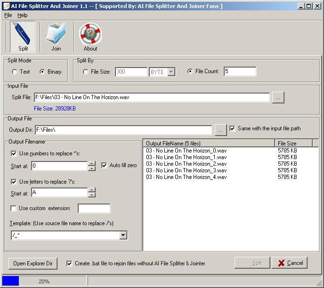
Task: Click the About help icon
Action: (90, 36)
